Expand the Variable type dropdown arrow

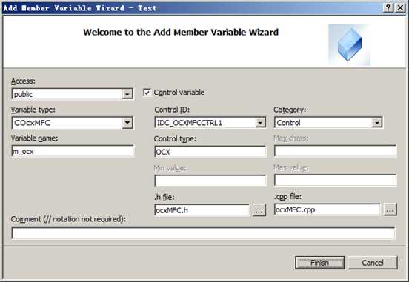click(127, 123)
